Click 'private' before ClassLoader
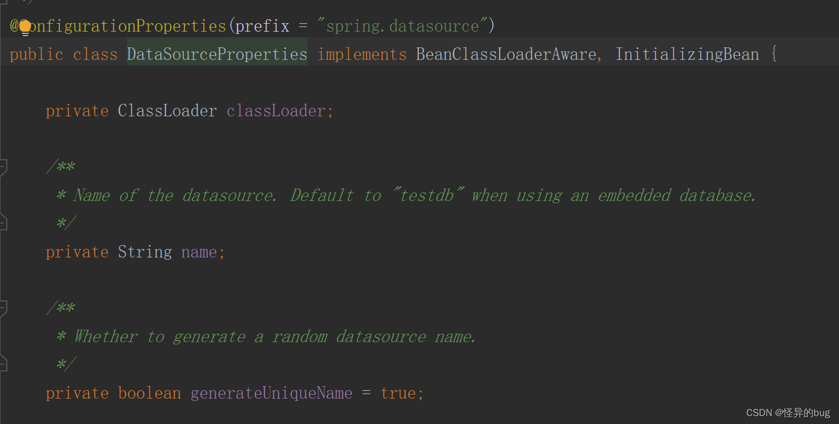Screen dimensions: 839x424 [77, 111]
